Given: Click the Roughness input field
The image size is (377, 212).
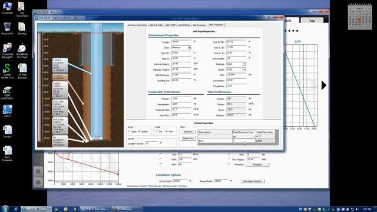Looking at the screenshot, I should (236, 86).
